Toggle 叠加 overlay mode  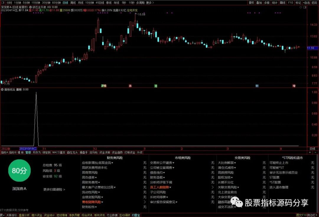point(259,3)
